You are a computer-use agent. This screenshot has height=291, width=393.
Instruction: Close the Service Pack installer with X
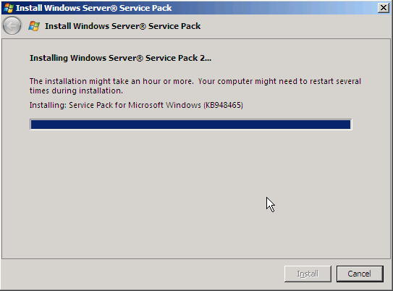pyautogui.click(x=384, y=8)
